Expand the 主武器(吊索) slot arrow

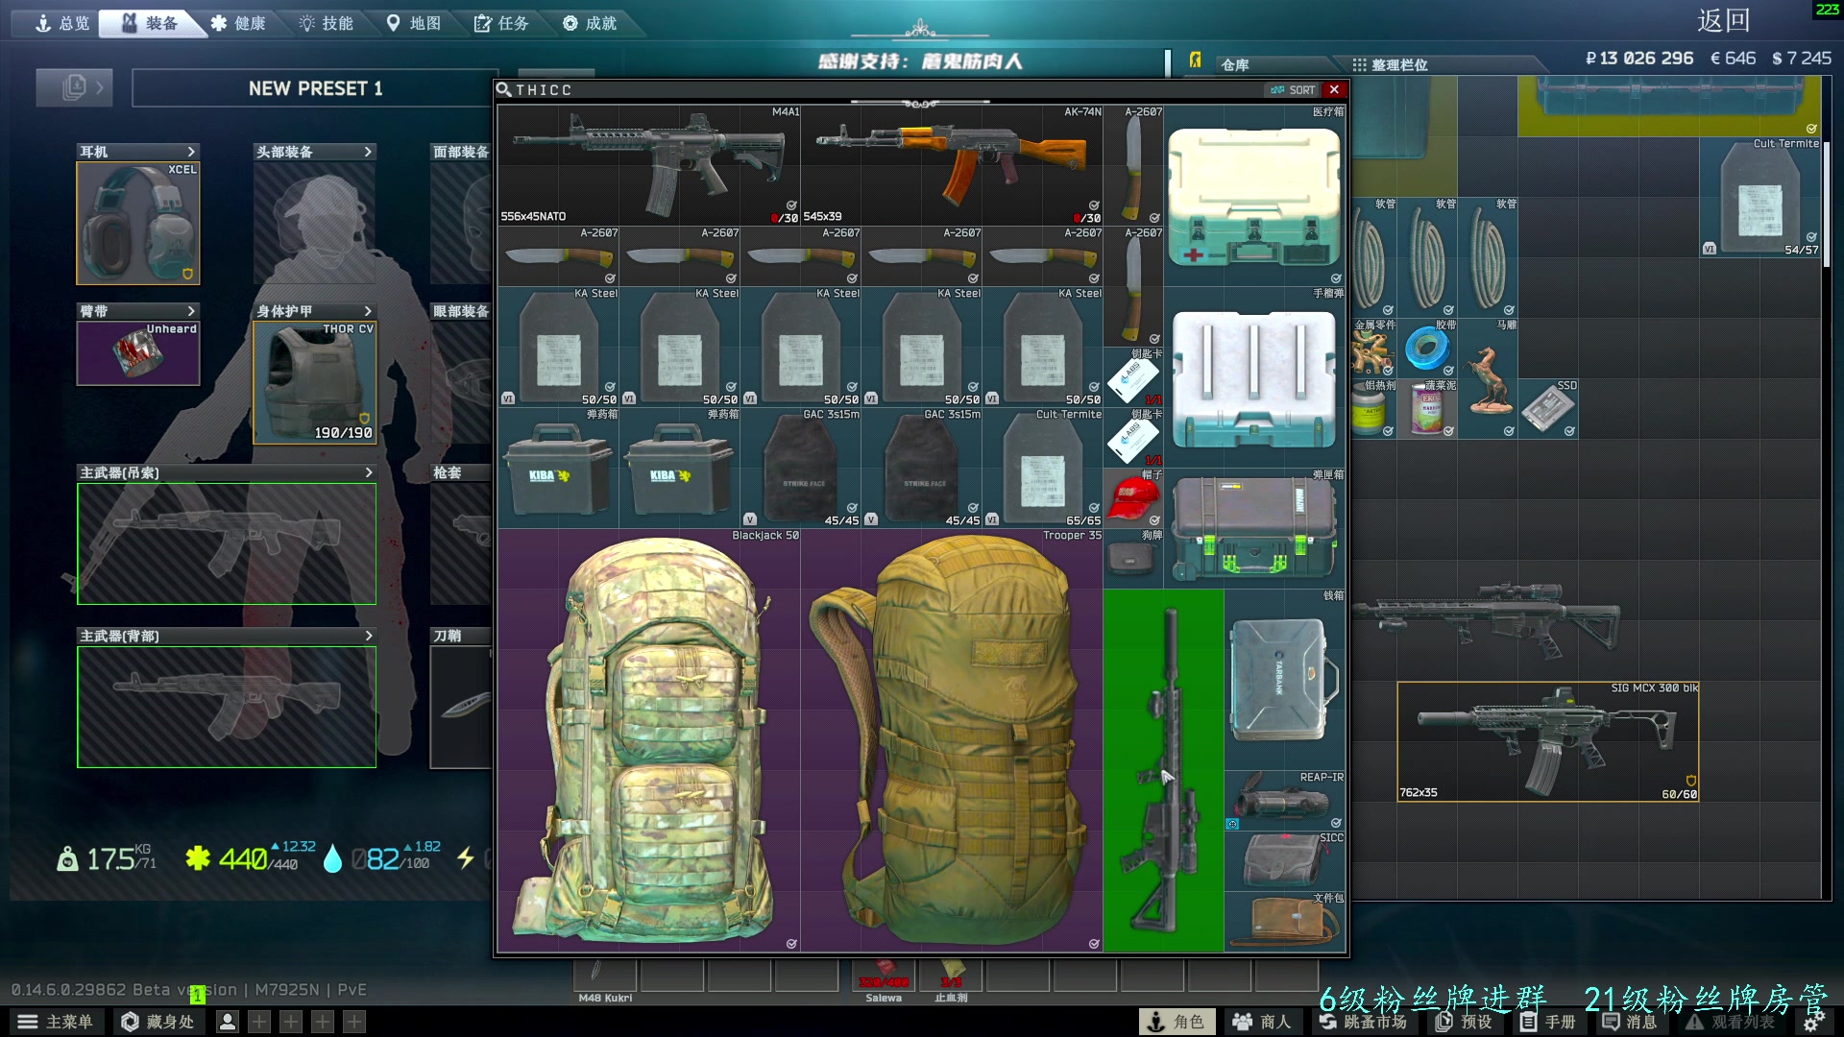pos(368,472)
